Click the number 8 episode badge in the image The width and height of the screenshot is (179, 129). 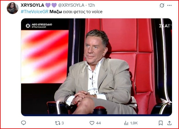[28, 26]
